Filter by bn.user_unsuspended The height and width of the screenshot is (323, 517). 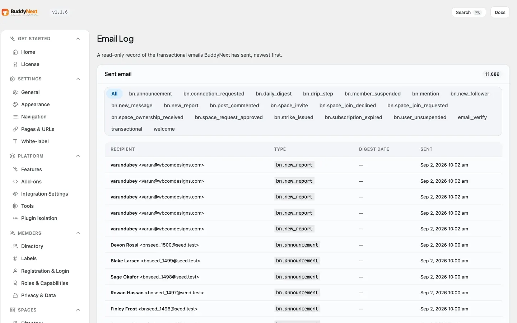point(420,117)
